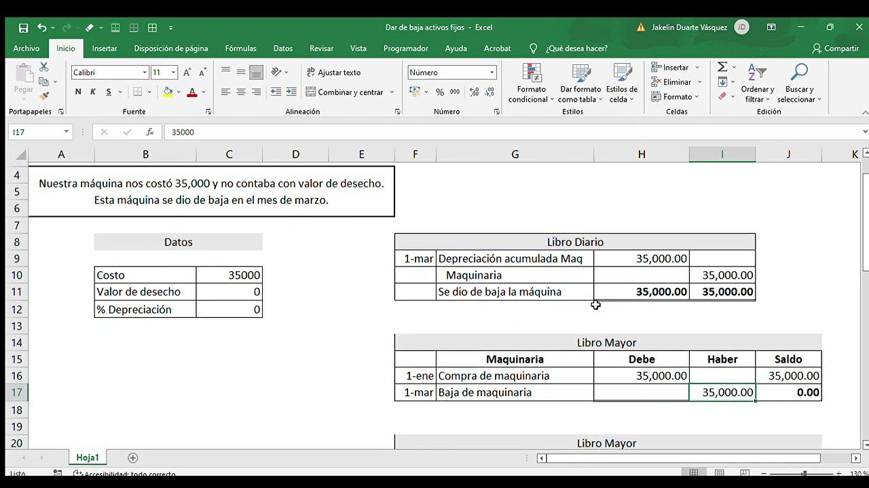The height and width of the screenshot is (488, 869).
Task: Apply percent style format
Action: tap(440, 92)
